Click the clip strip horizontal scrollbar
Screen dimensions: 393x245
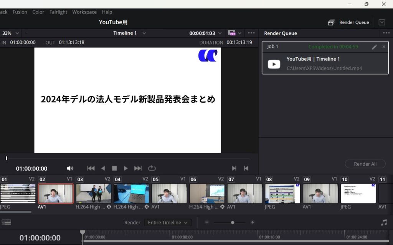(x=15, y=212)
